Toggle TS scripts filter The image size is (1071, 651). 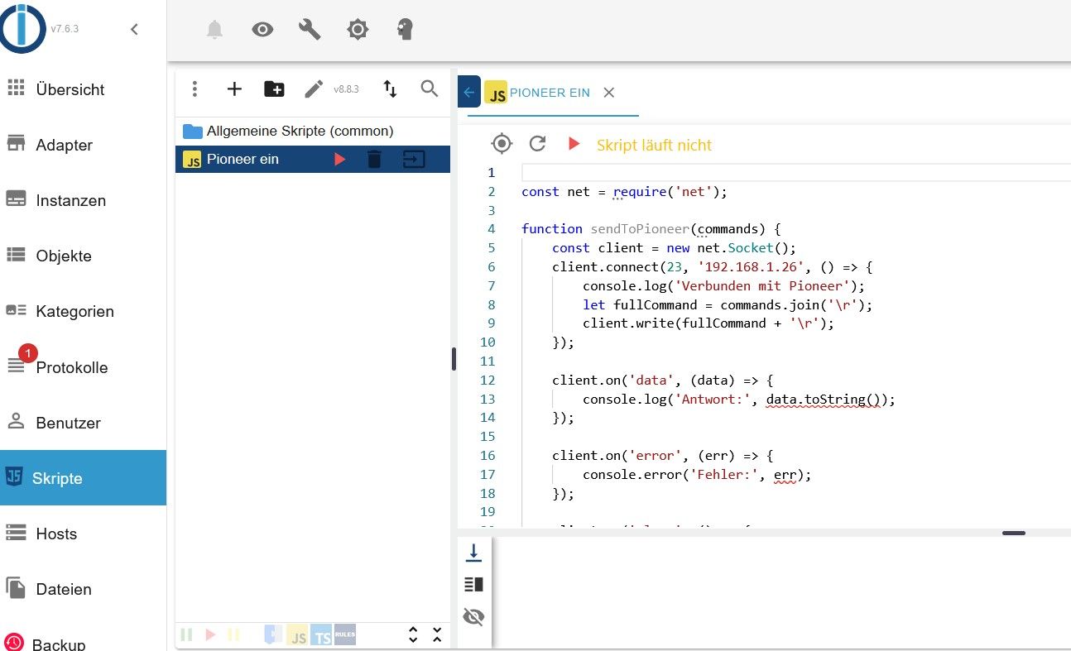[x=321, y=634]
